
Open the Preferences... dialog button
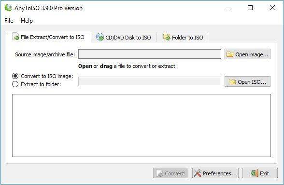tap(215, 173)
